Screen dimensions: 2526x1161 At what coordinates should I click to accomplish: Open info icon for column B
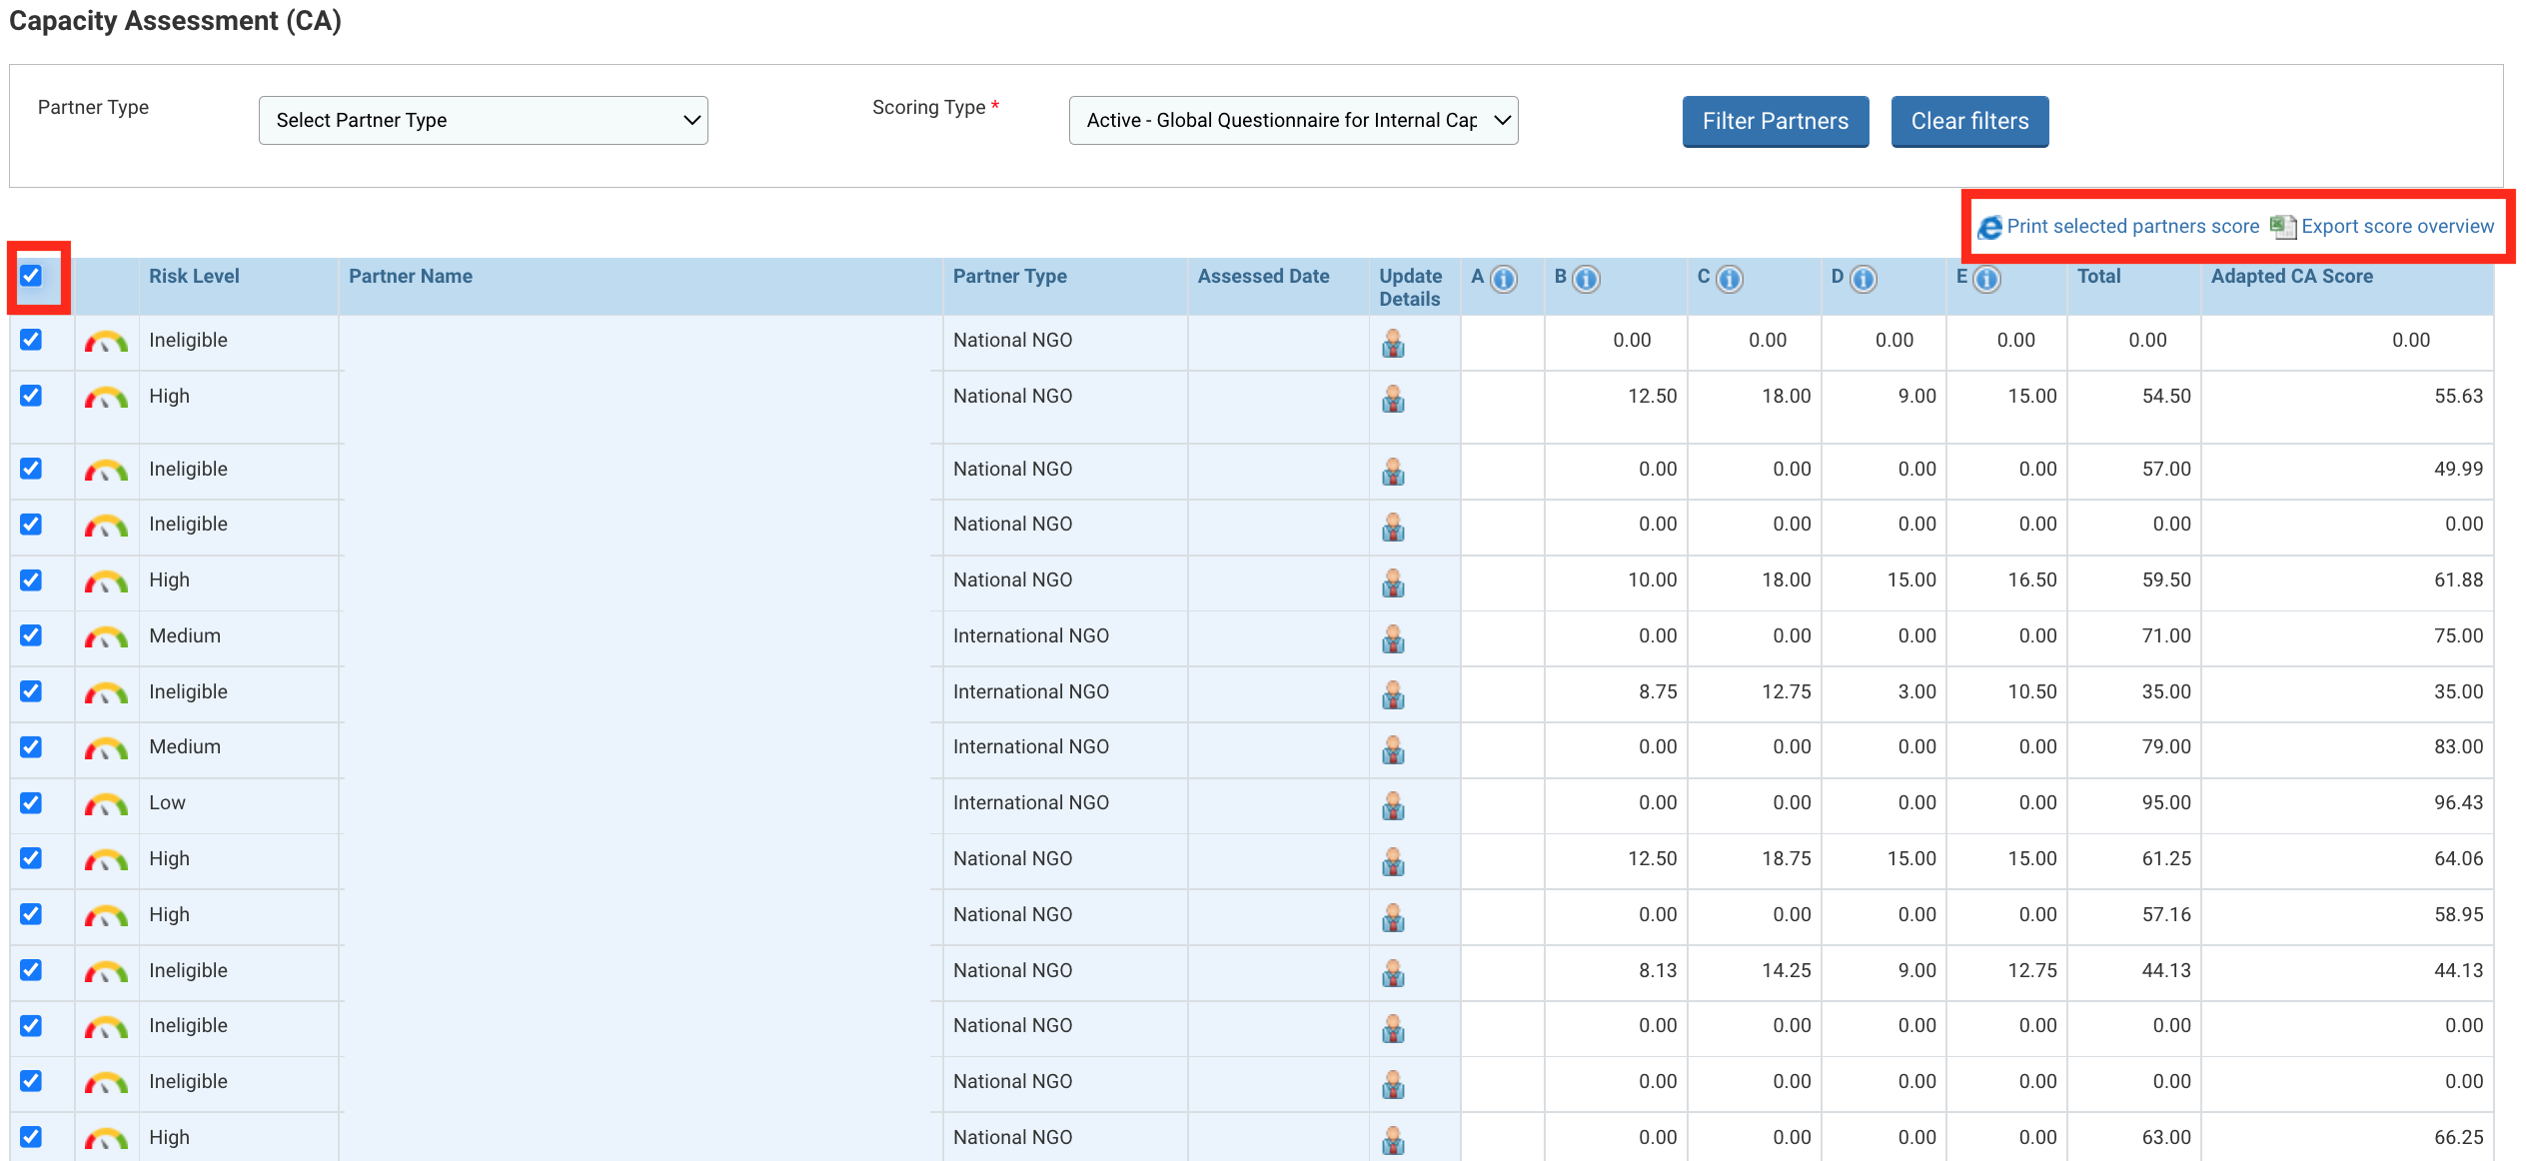(1586, 279)
